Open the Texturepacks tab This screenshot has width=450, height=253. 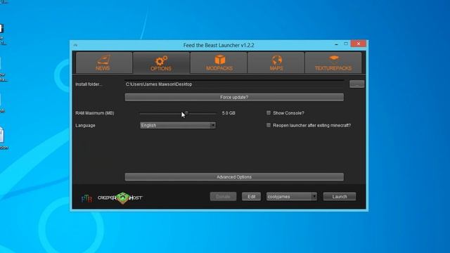(333, 63)
